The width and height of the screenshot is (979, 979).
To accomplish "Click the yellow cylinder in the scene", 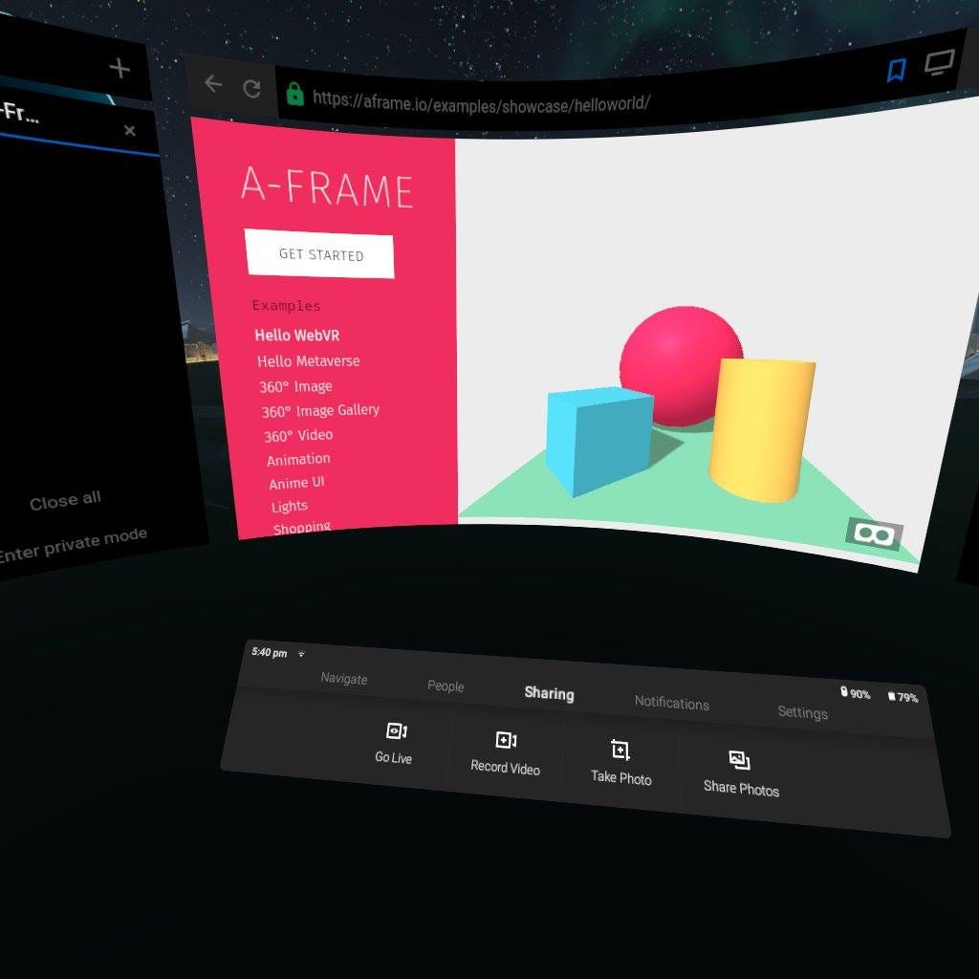I will [762, 431].
